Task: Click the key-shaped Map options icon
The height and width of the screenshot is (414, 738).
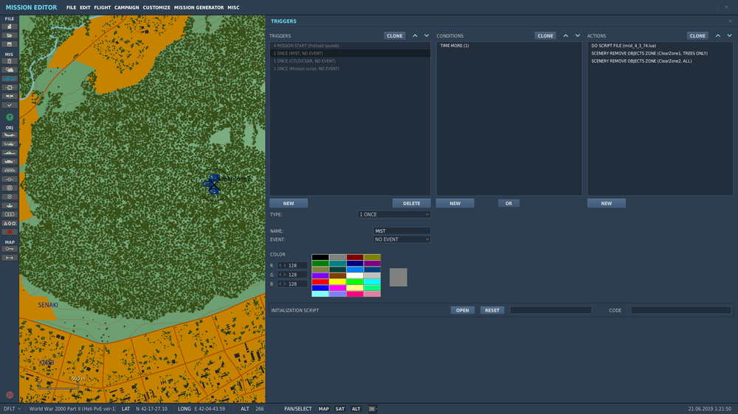Action: tap(10, 249)
